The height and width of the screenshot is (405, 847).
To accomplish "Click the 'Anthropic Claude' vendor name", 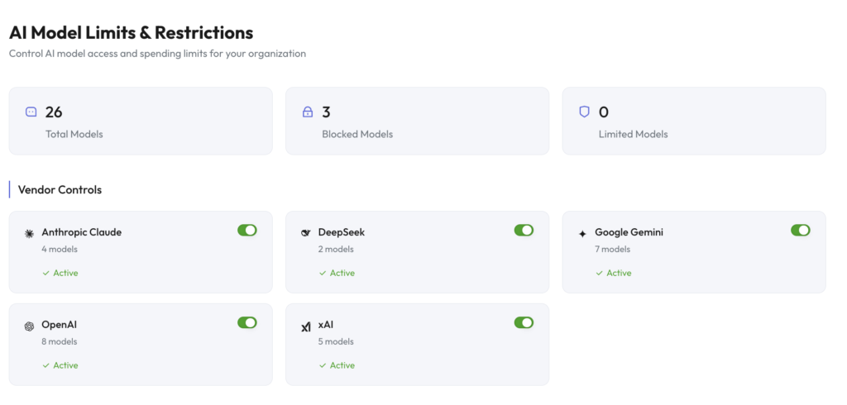I will click(x=82, y=233).
